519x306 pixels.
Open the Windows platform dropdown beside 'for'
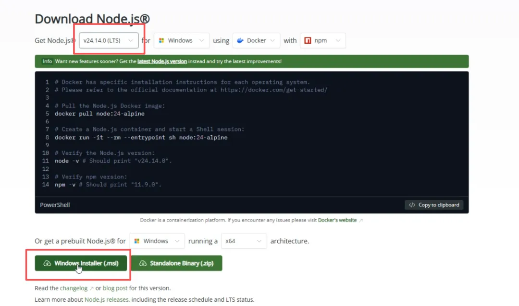coord(181,40)
